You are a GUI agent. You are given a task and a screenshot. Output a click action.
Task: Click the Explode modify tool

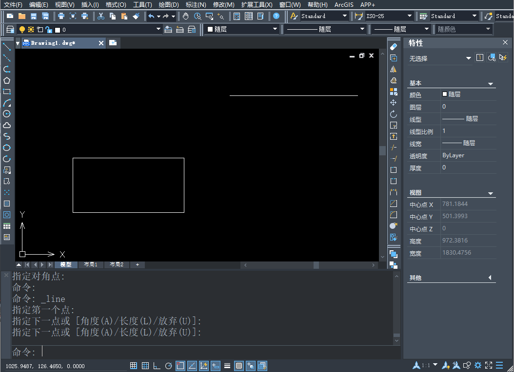pyautogui.click(x=394, y=226)
